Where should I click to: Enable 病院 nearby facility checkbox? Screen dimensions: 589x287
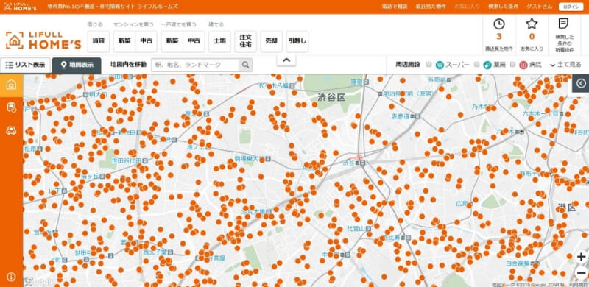(512, 65)
